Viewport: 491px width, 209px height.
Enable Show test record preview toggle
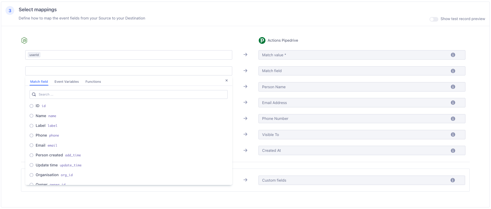[433, 19]
